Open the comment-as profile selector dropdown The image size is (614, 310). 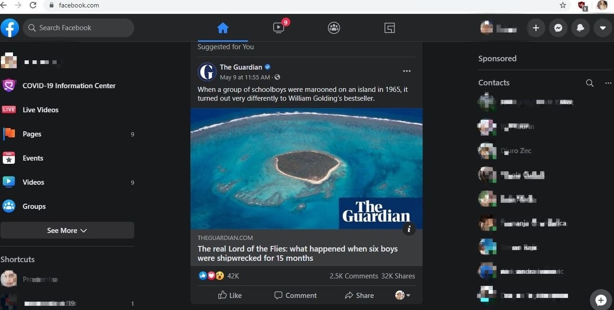click(x=402, y=295)
